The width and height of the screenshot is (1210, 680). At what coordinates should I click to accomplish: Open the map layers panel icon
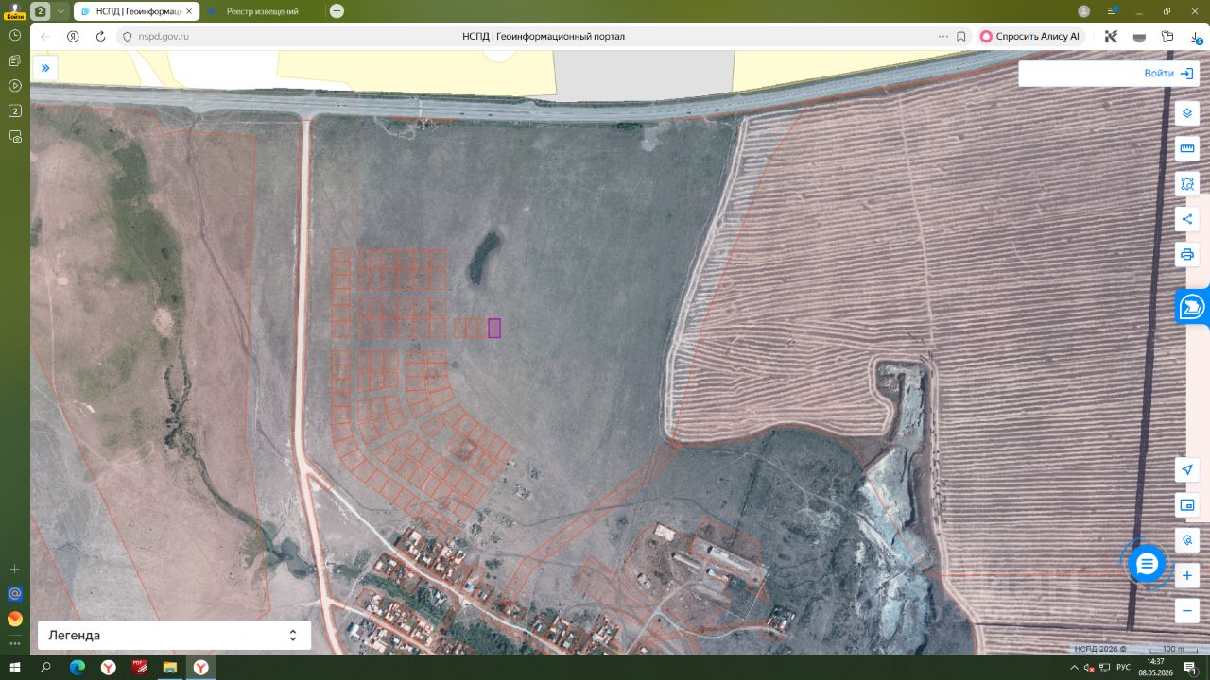tap(1187, 113)
